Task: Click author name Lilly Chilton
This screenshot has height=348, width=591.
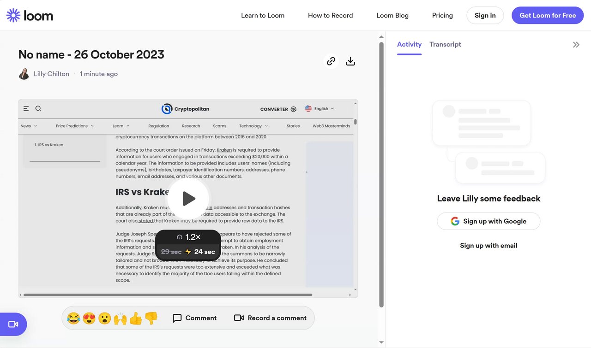Action: tap(51, 74)
